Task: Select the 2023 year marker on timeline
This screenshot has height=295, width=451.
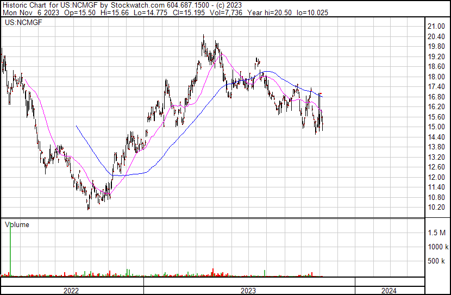Action: tap(248, 291)
